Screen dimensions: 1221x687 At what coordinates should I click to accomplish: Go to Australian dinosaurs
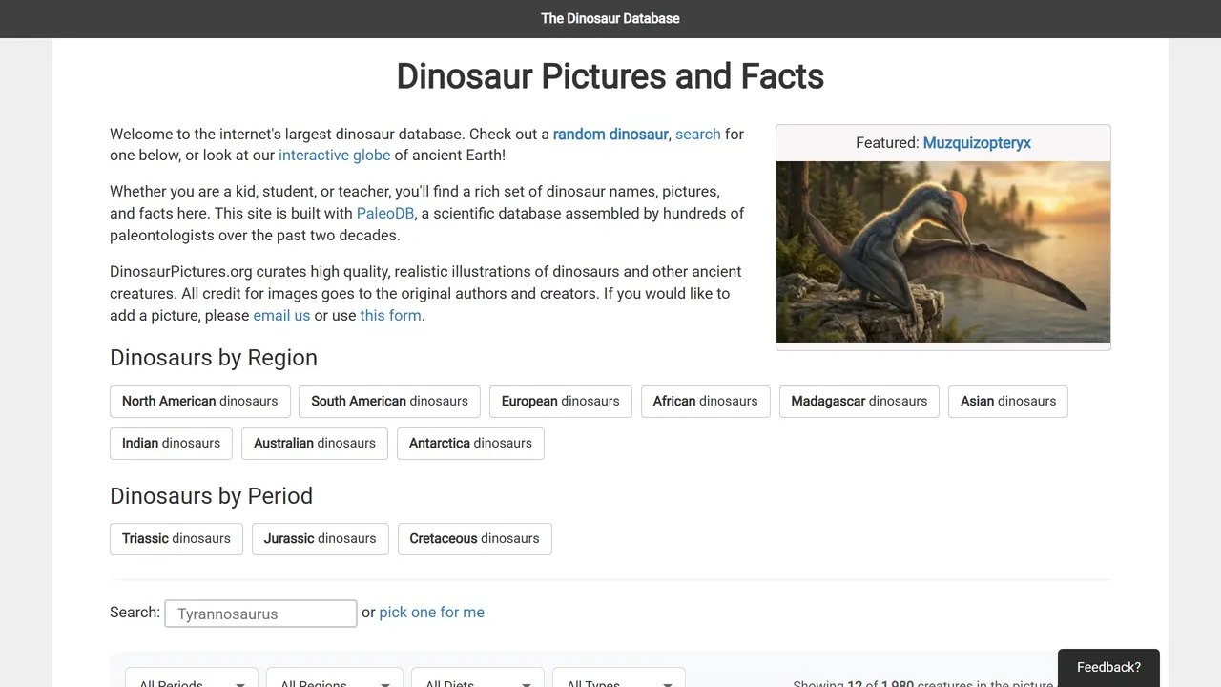(315, 443)
